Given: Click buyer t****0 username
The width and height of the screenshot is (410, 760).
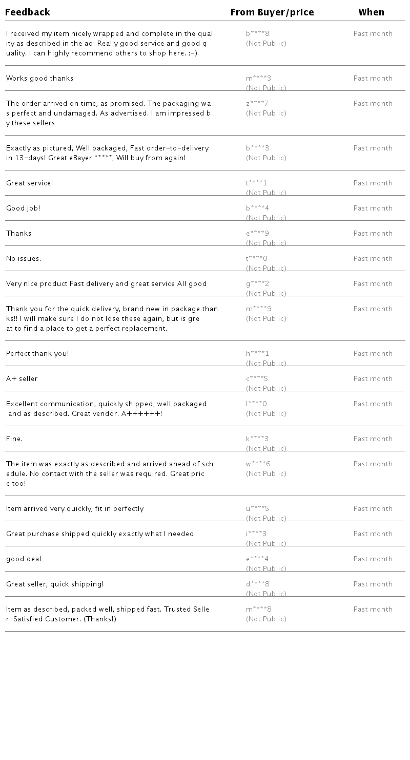Looking at the screenshot, I should [257, 259].
